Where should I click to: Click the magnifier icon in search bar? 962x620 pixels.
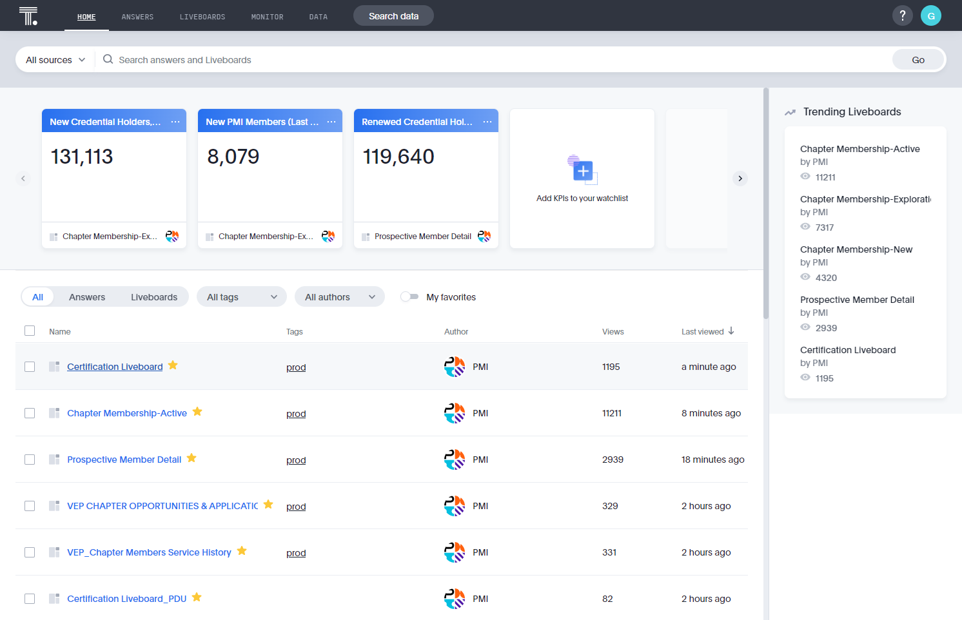point(108,59)
